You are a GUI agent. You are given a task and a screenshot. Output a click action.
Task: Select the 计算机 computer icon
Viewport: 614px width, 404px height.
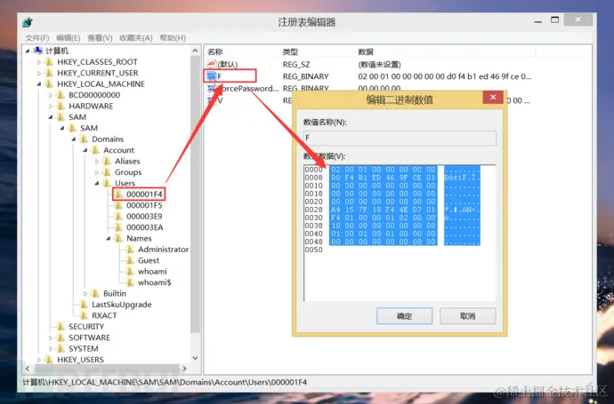pyautogui.click(x=38, y=51)
